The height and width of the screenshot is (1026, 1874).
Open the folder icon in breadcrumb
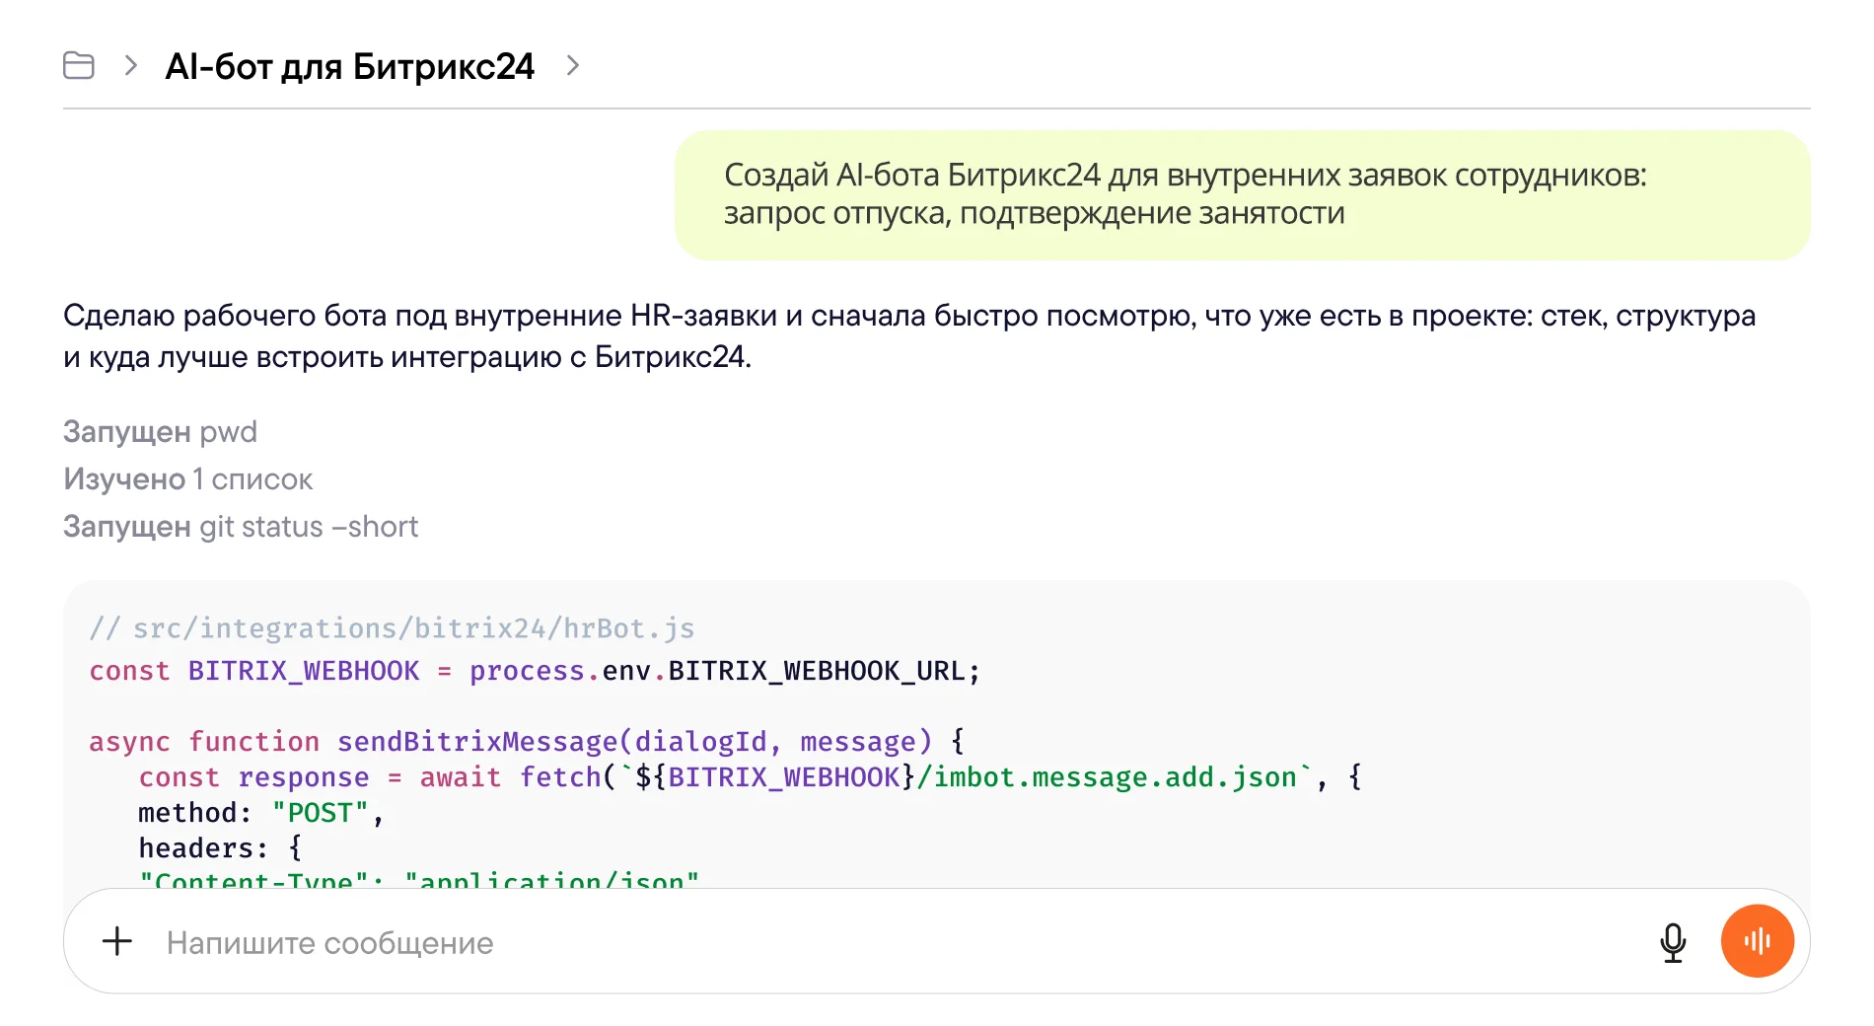pos(79,66)
